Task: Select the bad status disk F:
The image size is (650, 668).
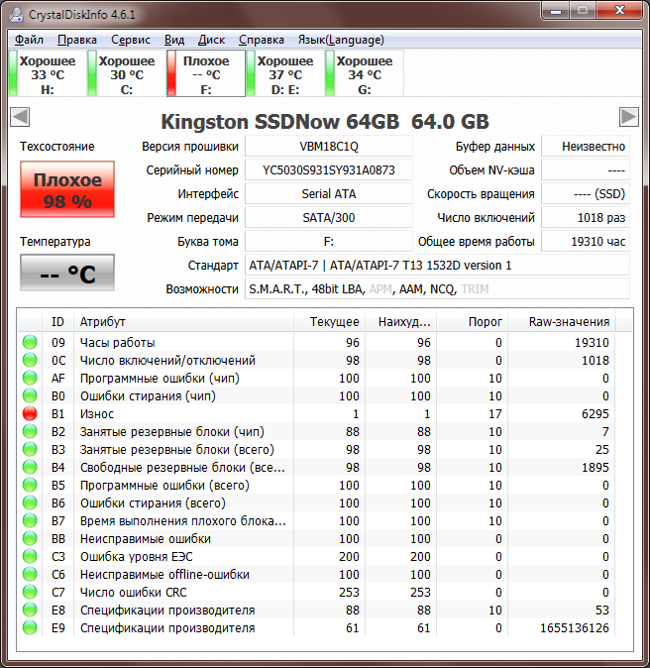Action: point(206,73)
